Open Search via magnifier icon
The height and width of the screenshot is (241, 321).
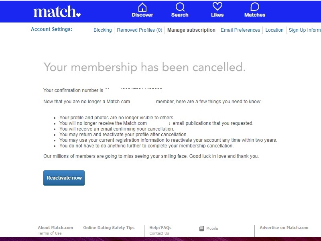180,7
